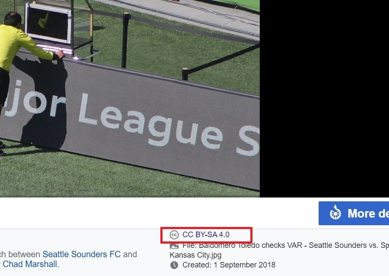Click the file name Baldomero Toledo checks VAR

click(x=250, y=245)
